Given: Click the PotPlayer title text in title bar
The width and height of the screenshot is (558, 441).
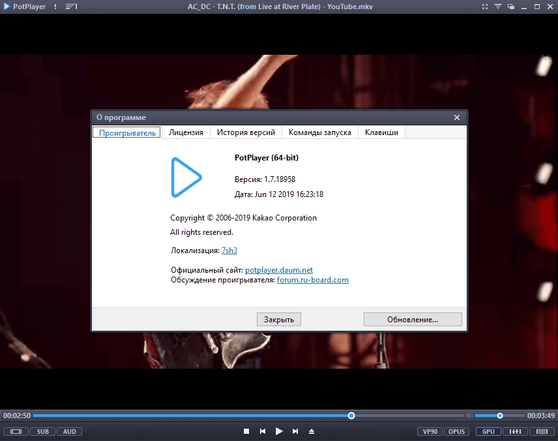Looking at the screenshot, I should pyautogui.click(x=29, y=7).
